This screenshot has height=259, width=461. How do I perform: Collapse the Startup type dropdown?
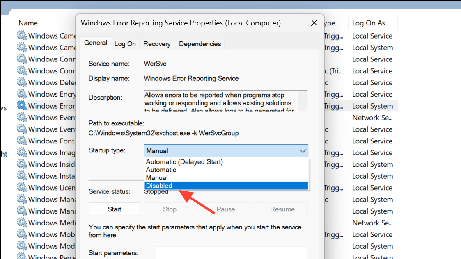pos(303,150)
